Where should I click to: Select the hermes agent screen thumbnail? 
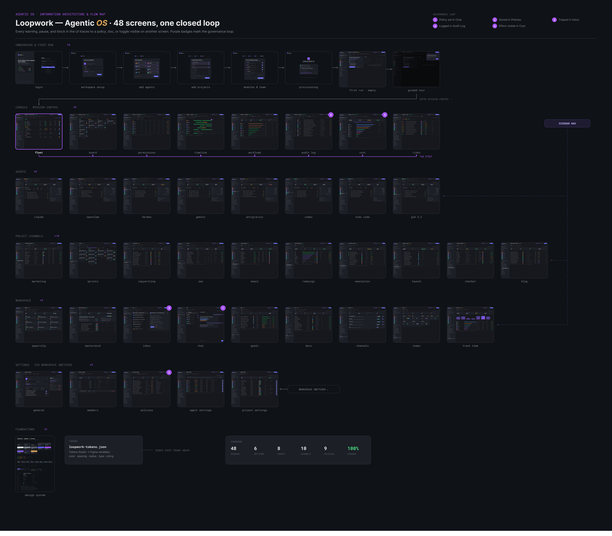coord(147,196)
